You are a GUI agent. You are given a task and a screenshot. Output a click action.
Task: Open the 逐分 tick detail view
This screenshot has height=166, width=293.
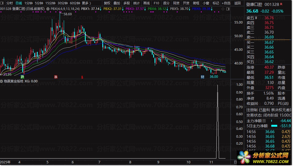coord(166,3)
